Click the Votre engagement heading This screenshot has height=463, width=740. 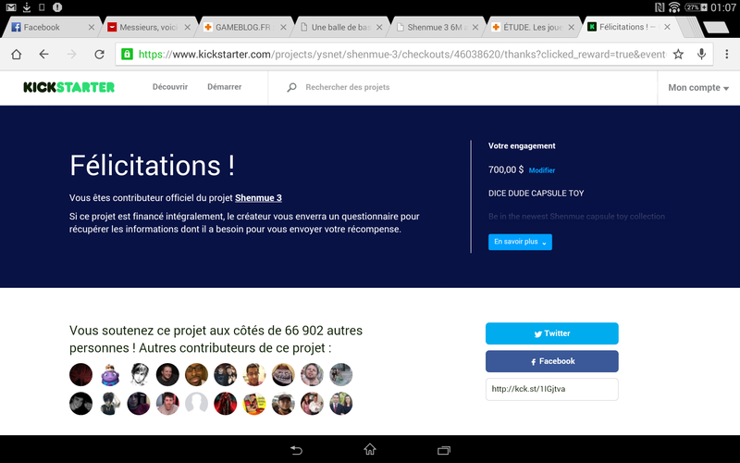pyautogui.click(x=522, y=146)
